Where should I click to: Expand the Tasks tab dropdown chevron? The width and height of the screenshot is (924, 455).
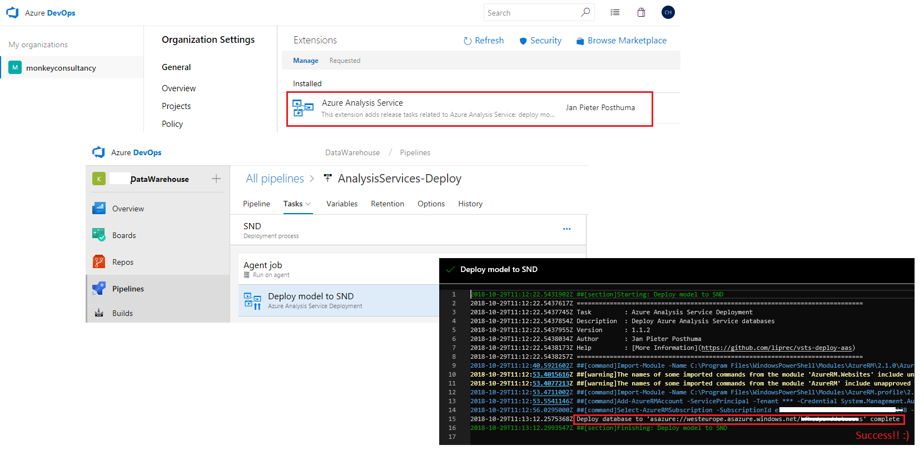click(308, 204)
